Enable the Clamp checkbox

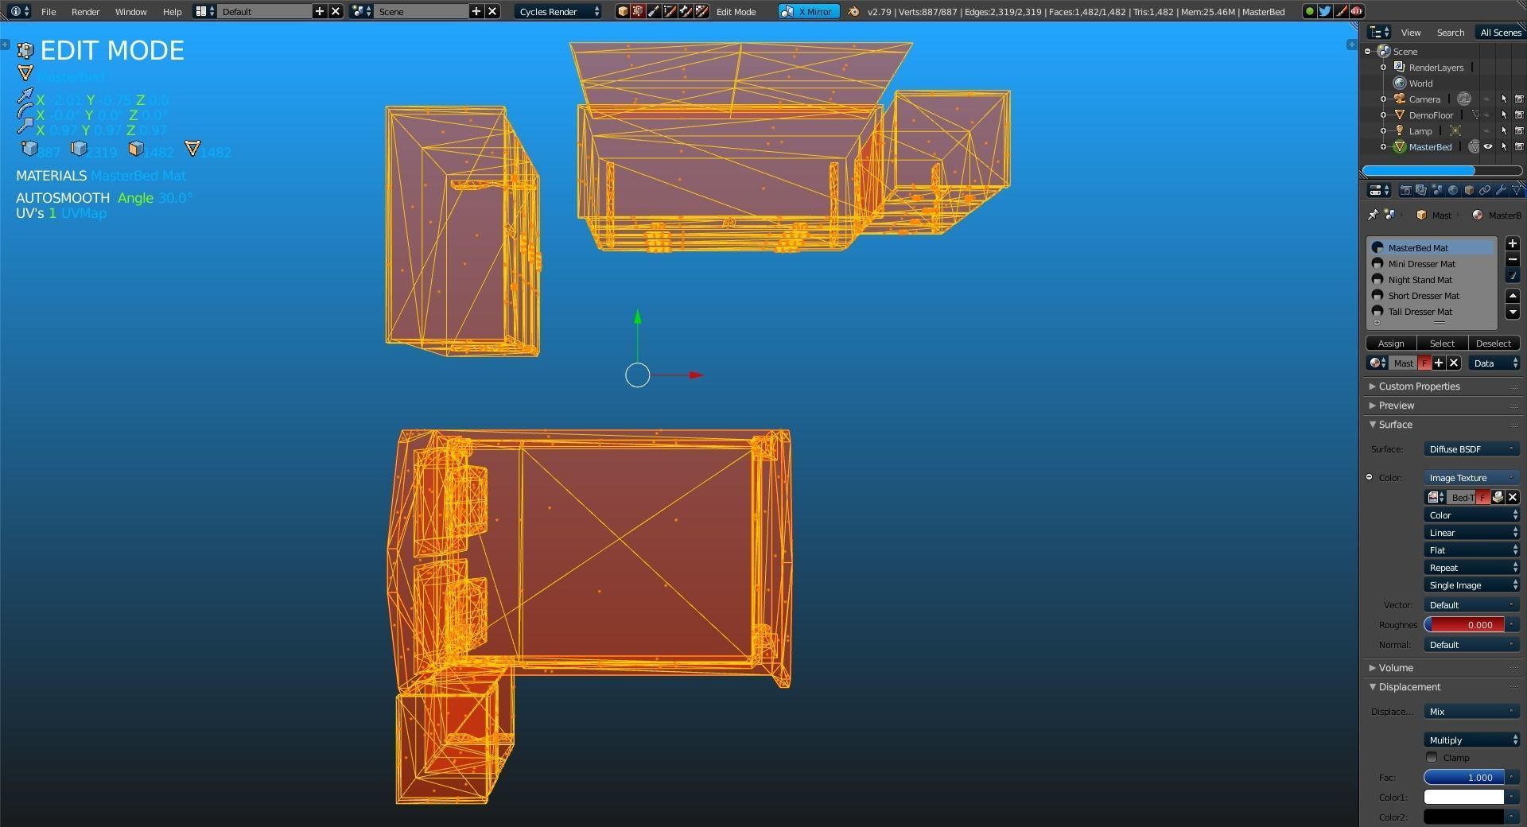tap(1432, 757)
